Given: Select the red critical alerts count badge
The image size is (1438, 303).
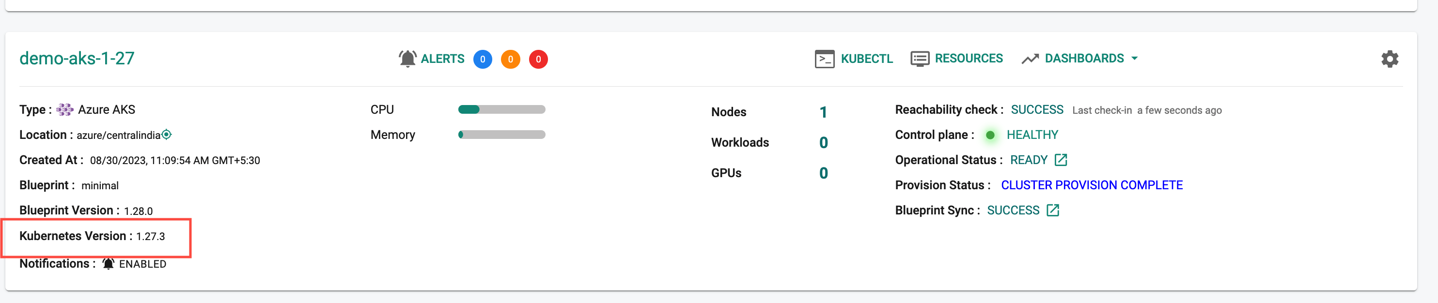Looking at the screenshot, I should (539, 59).
